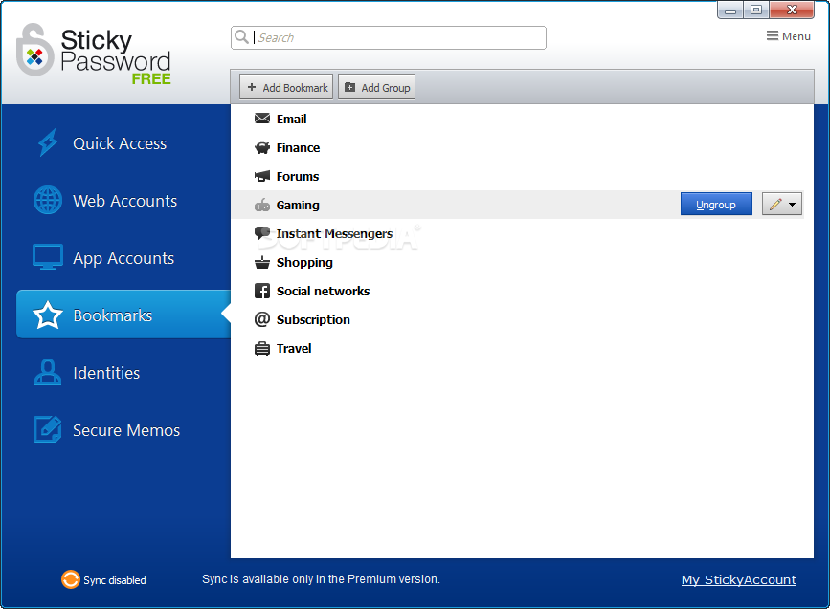
Task: Click the Travel suitcase icon
Action: click(262, 348)
